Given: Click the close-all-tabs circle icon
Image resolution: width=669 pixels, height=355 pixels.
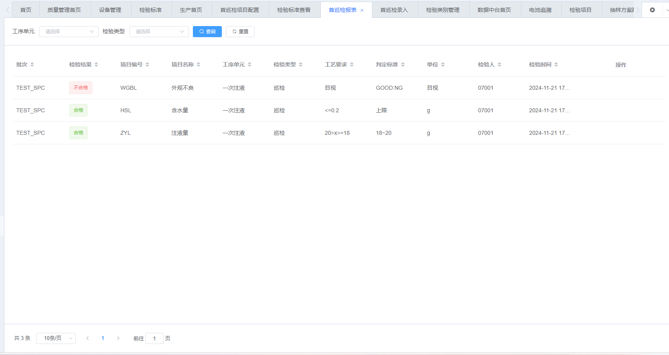Looking at the screenshot, I should coord(652,10).
